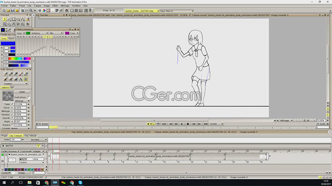Open the Fichier menu

(x=5, y=6)
